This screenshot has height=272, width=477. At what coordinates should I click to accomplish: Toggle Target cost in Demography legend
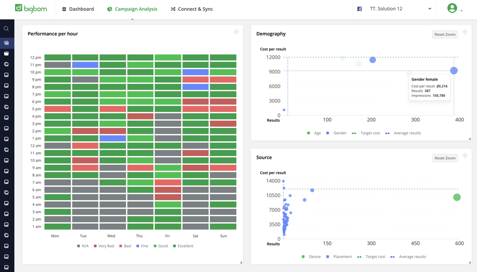(366, 133)
